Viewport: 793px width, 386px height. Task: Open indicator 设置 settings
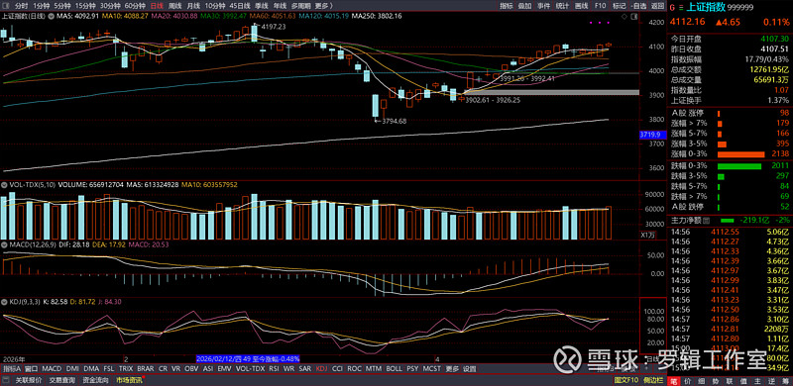pyautogui.click(x=470, y=369)
